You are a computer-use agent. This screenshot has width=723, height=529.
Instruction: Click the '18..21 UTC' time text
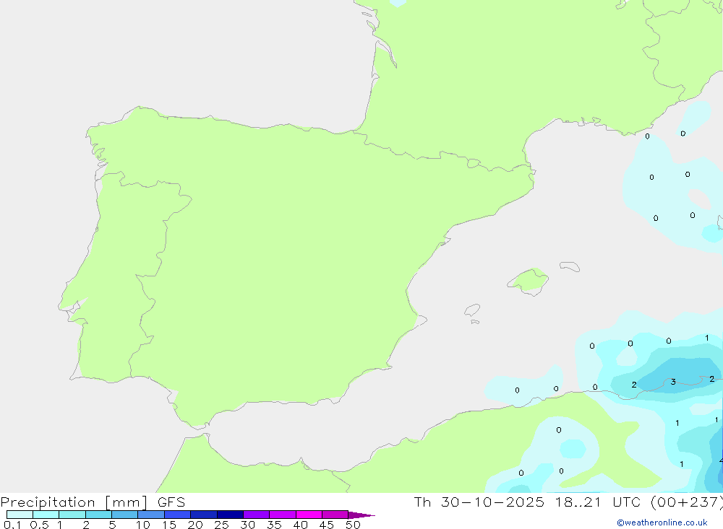point(598,502)
